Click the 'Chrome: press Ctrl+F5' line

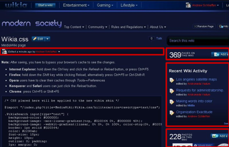click(x=34, y=91)
